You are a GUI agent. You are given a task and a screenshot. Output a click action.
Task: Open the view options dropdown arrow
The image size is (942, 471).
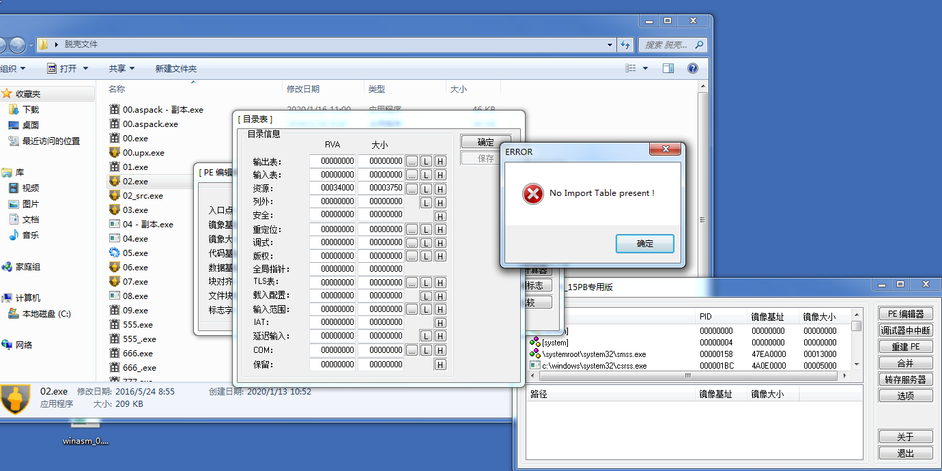[x=646, y=68]
